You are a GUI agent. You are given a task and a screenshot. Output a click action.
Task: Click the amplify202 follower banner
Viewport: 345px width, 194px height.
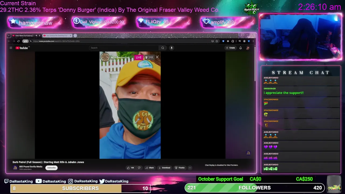click(x=228, y=22)
